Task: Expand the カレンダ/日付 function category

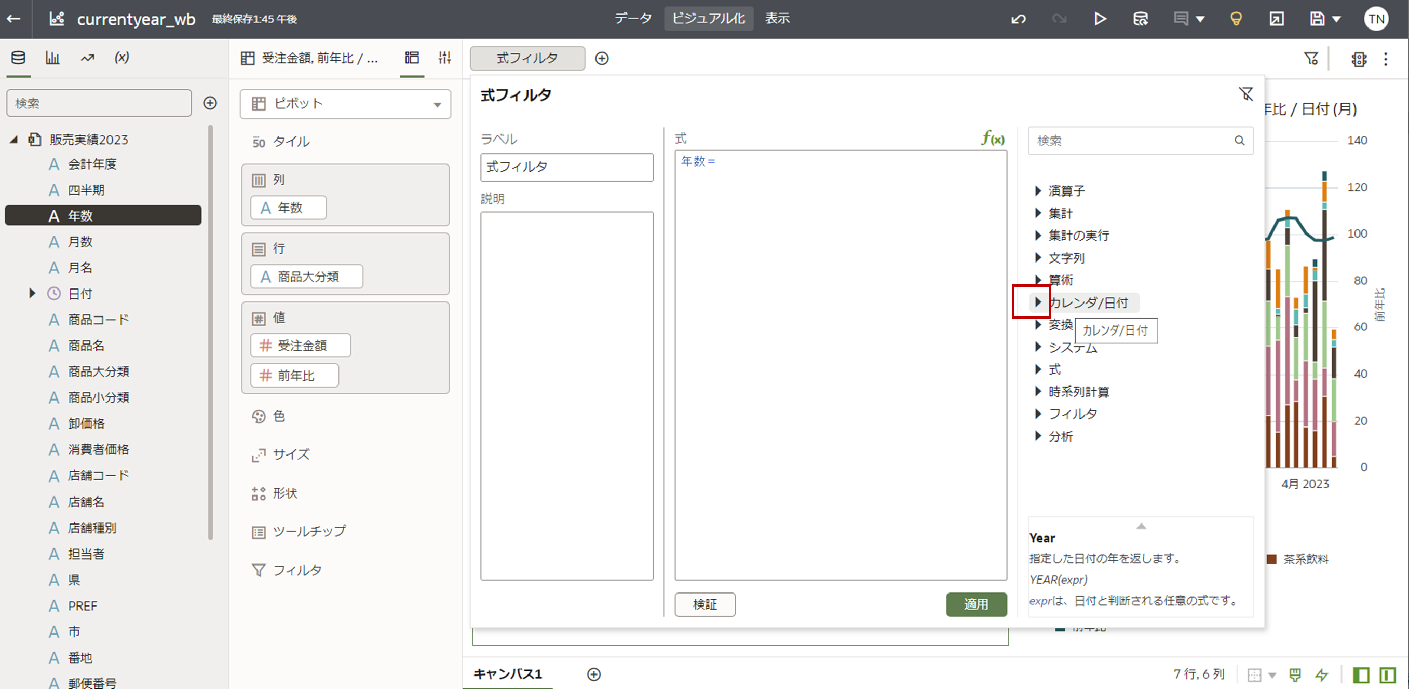Action: tap(1038, 302)
